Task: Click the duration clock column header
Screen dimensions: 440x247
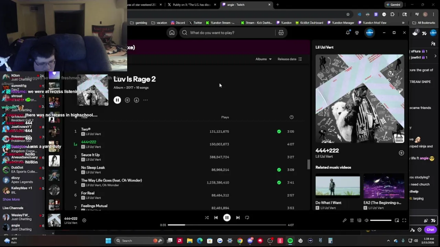Action: [291, 117]
